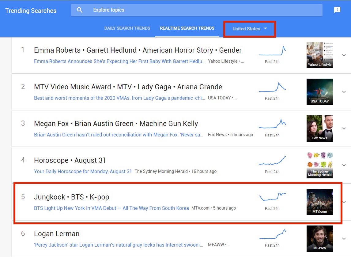Viewport: 351px width, 257px height.
Task: Open the Percy Jackson star Logan Lerman article
Action: coord(119,245)
